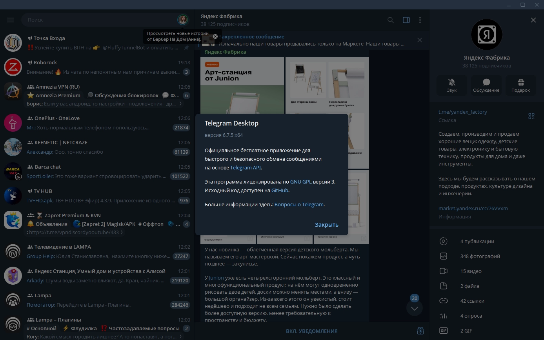
Task: Open the Junion link in the message
Action: (x=216, y=278)
